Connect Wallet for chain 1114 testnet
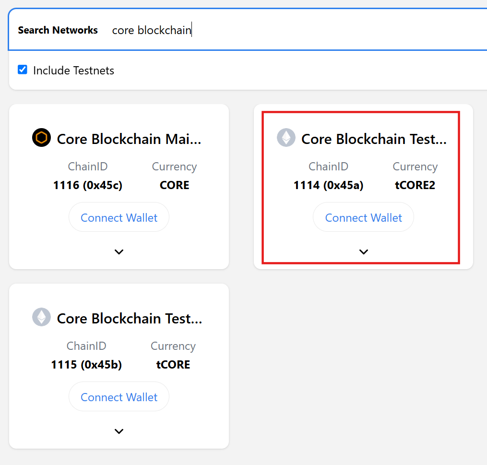Screen dimensions: 487x465 pyautogui.click(x=363, y=217)
